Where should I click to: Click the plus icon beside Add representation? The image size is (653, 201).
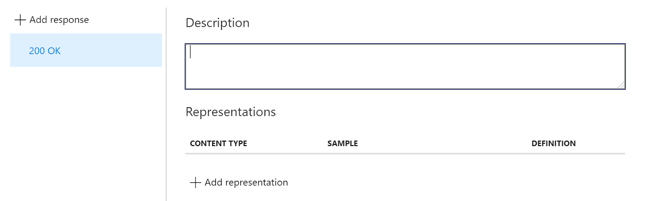coord(195,183)
